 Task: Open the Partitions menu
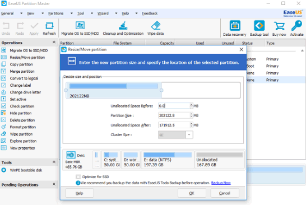pyautogui.click(x=56, y=13)
